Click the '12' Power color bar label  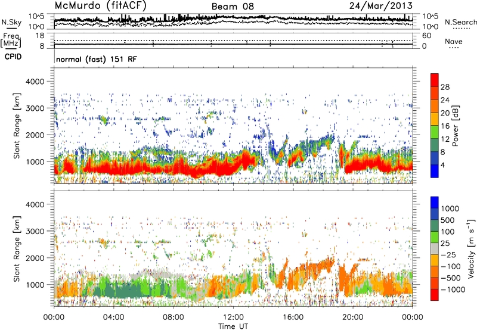445,139
